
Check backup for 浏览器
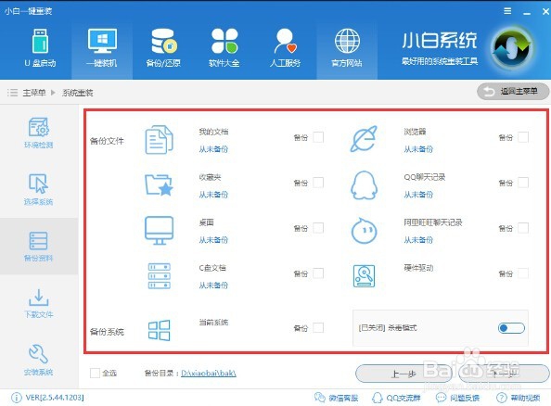tap(523, 137)
